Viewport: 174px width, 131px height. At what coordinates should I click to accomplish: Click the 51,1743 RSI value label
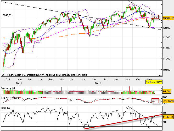point(168,117)
